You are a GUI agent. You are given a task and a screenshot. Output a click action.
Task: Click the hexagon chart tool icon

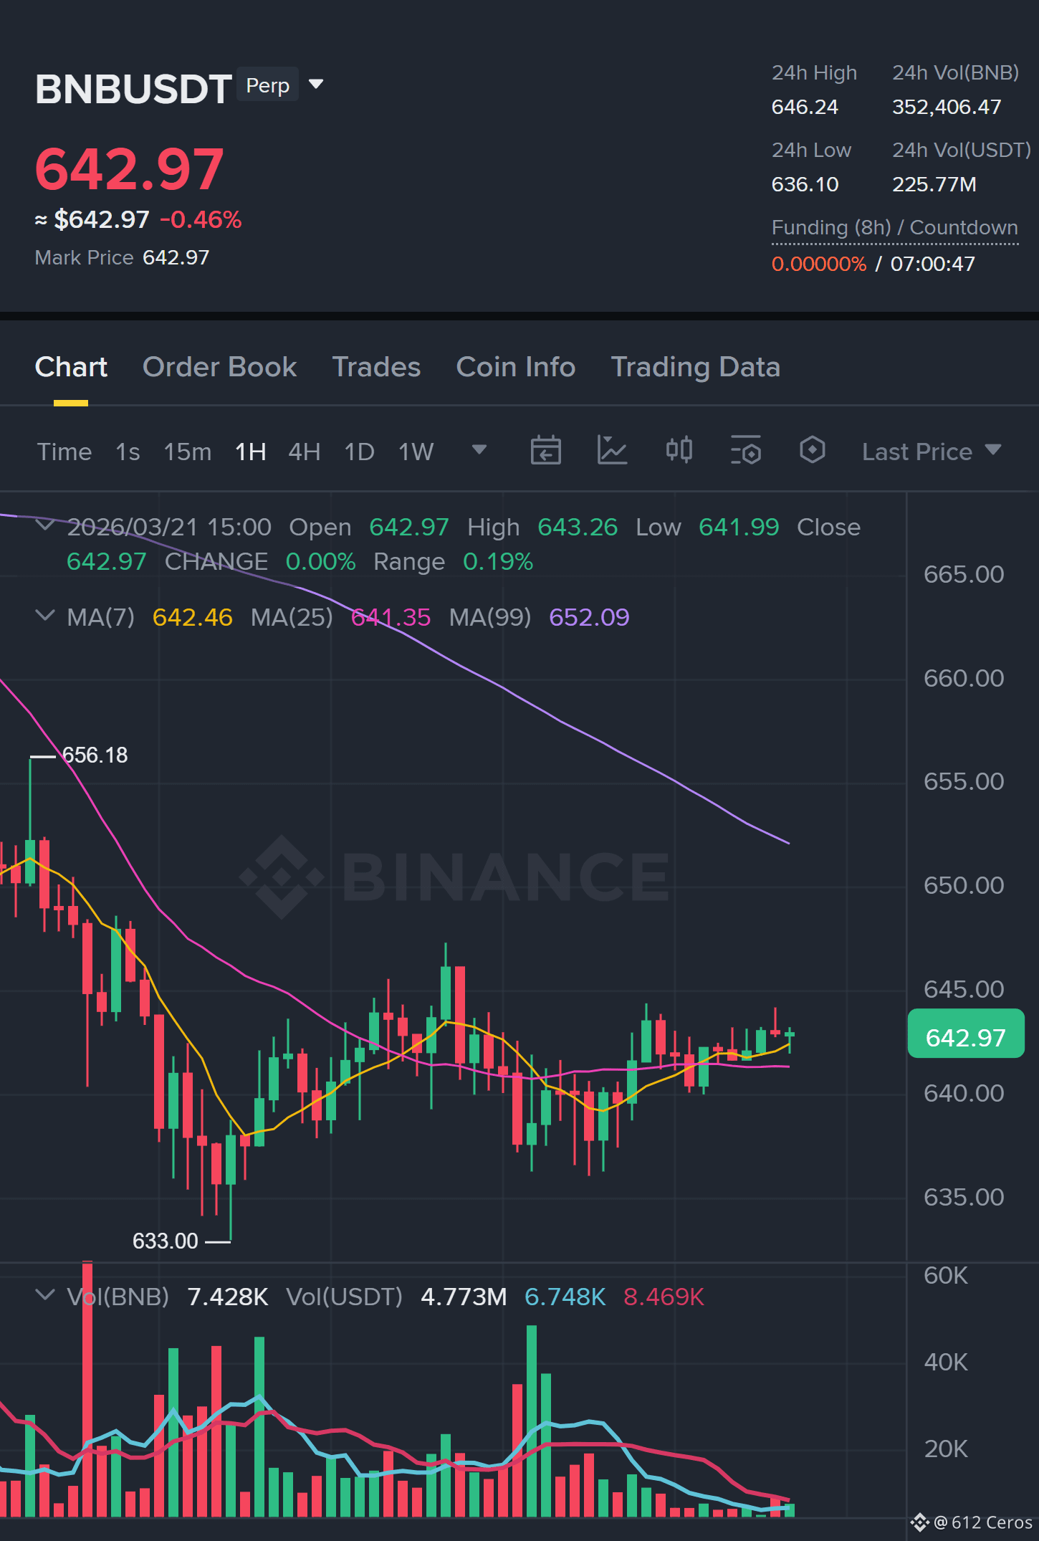point(812,451)
